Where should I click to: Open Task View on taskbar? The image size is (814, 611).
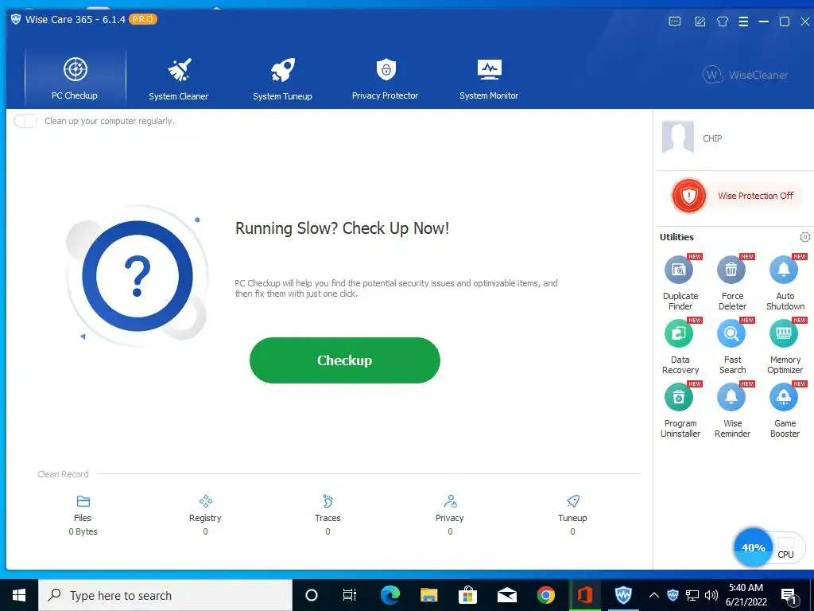point(350,595)
